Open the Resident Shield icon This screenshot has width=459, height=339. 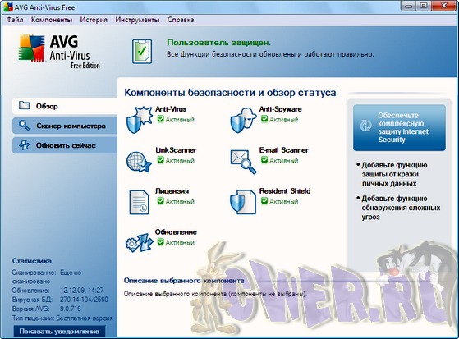[x=243, y=202]
